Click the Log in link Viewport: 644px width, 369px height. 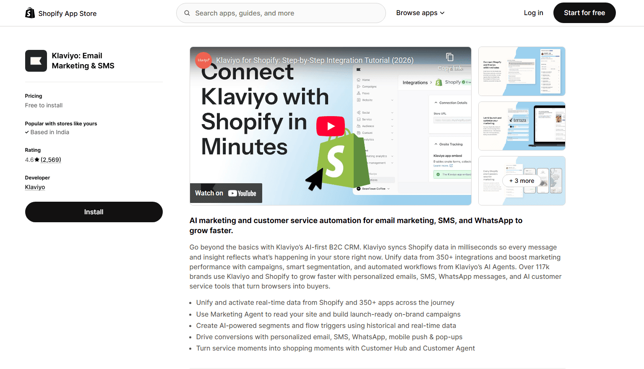(533, 13)
